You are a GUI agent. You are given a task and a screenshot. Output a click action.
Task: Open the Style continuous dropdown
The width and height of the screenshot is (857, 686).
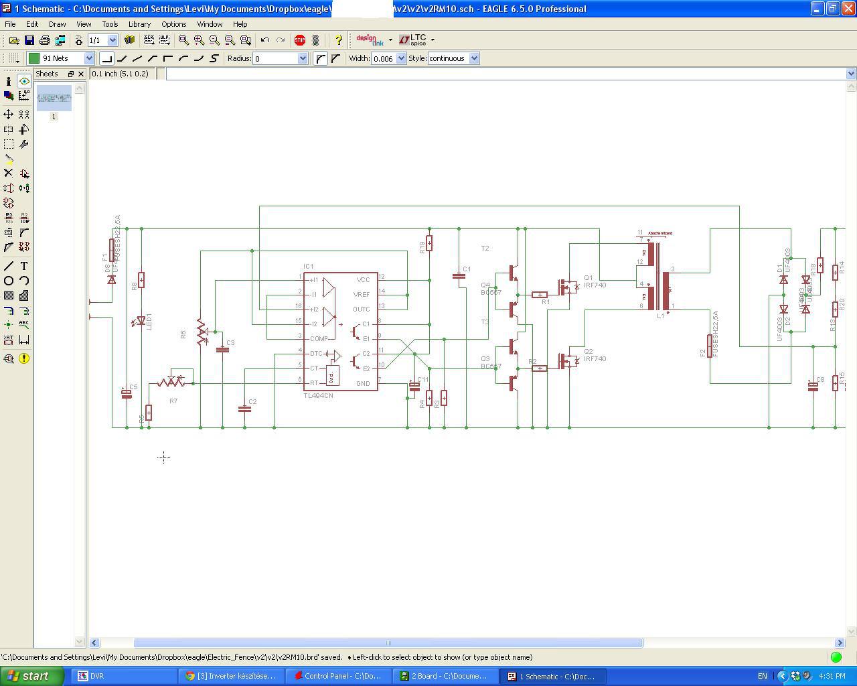coord(474,58)
